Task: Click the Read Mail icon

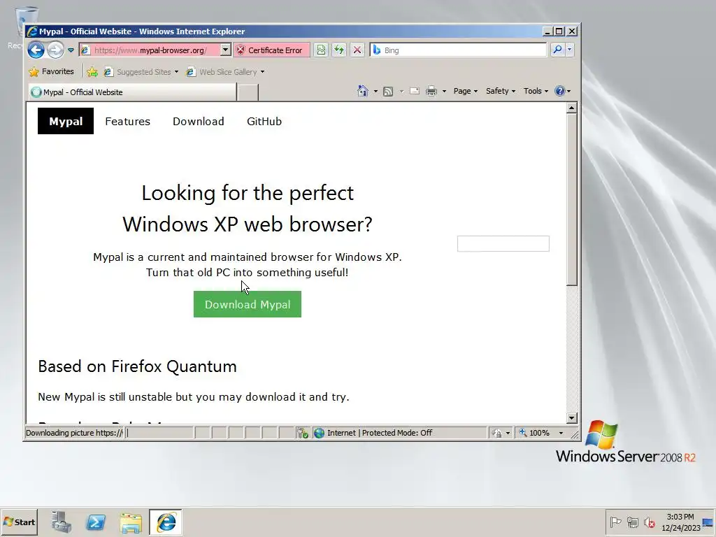Action: 415,91
